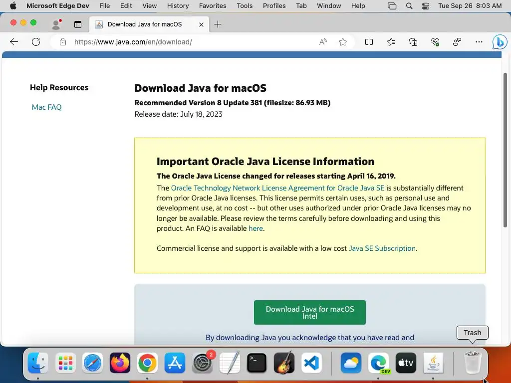The width and height of the screenshot is (511, 383).
Task: Open Oracle Technology Network License Agreement link
Action: point(277,188)
